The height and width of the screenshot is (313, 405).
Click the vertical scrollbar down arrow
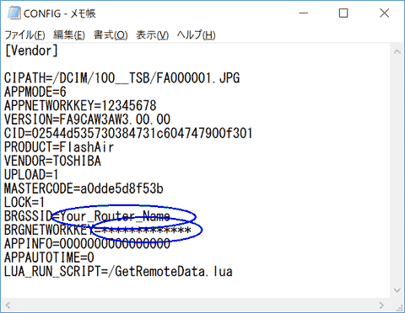click(397, 290)
